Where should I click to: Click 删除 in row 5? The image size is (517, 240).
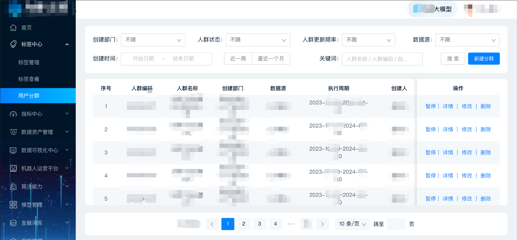point(486,198)
